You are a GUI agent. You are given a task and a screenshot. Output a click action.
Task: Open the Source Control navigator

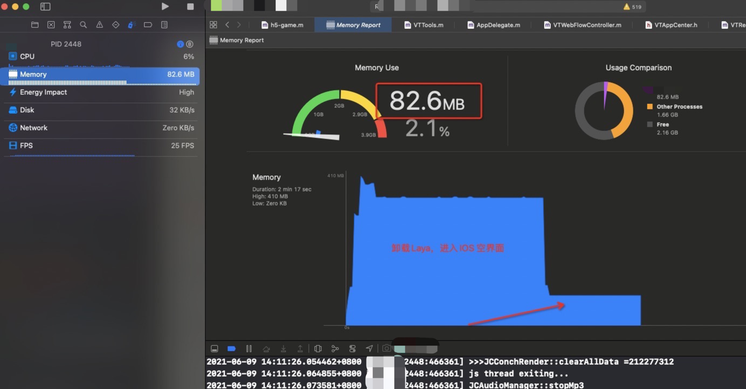(51, 25)
